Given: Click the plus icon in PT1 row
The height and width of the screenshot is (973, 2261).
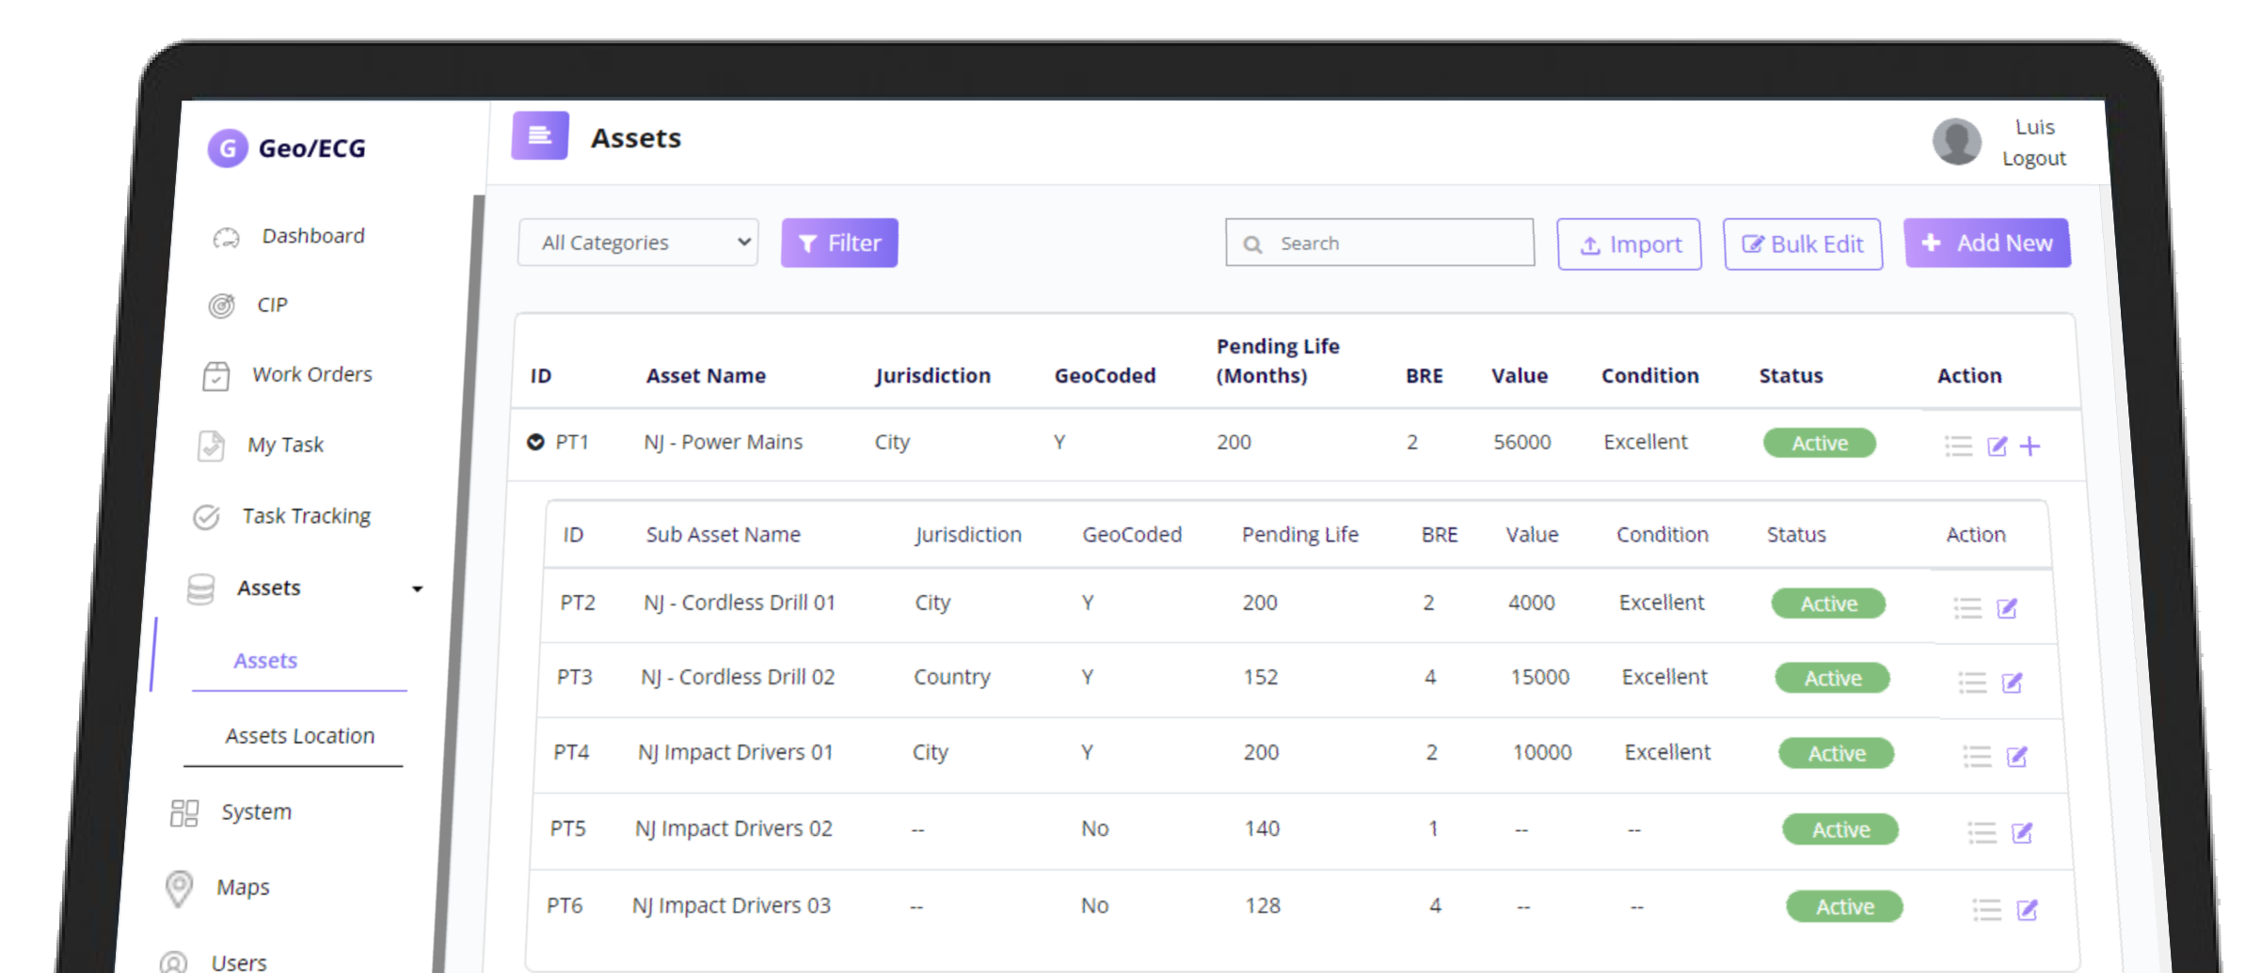Looking at the screenshot, I should pyautogui.click(x=2030, y=447).
